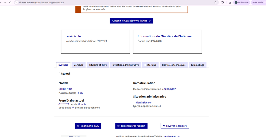
Task: Open the Contrôles techniques tab
Action: 174,65
